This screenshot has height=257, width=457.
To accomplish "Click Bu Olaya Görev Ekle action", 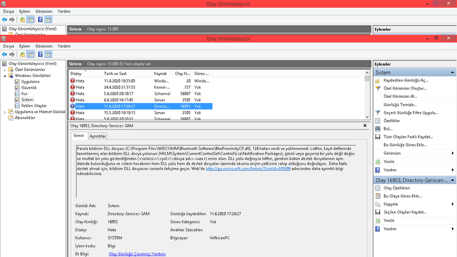I will pos(403,196).
